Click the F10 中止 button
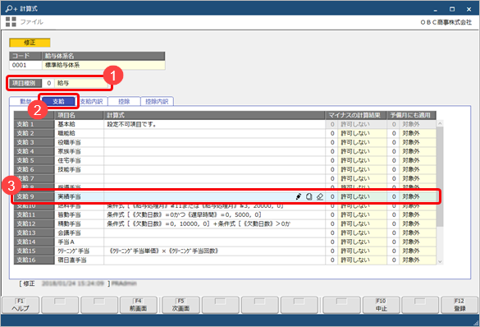480x327 pixels. [x=381, y=305]
